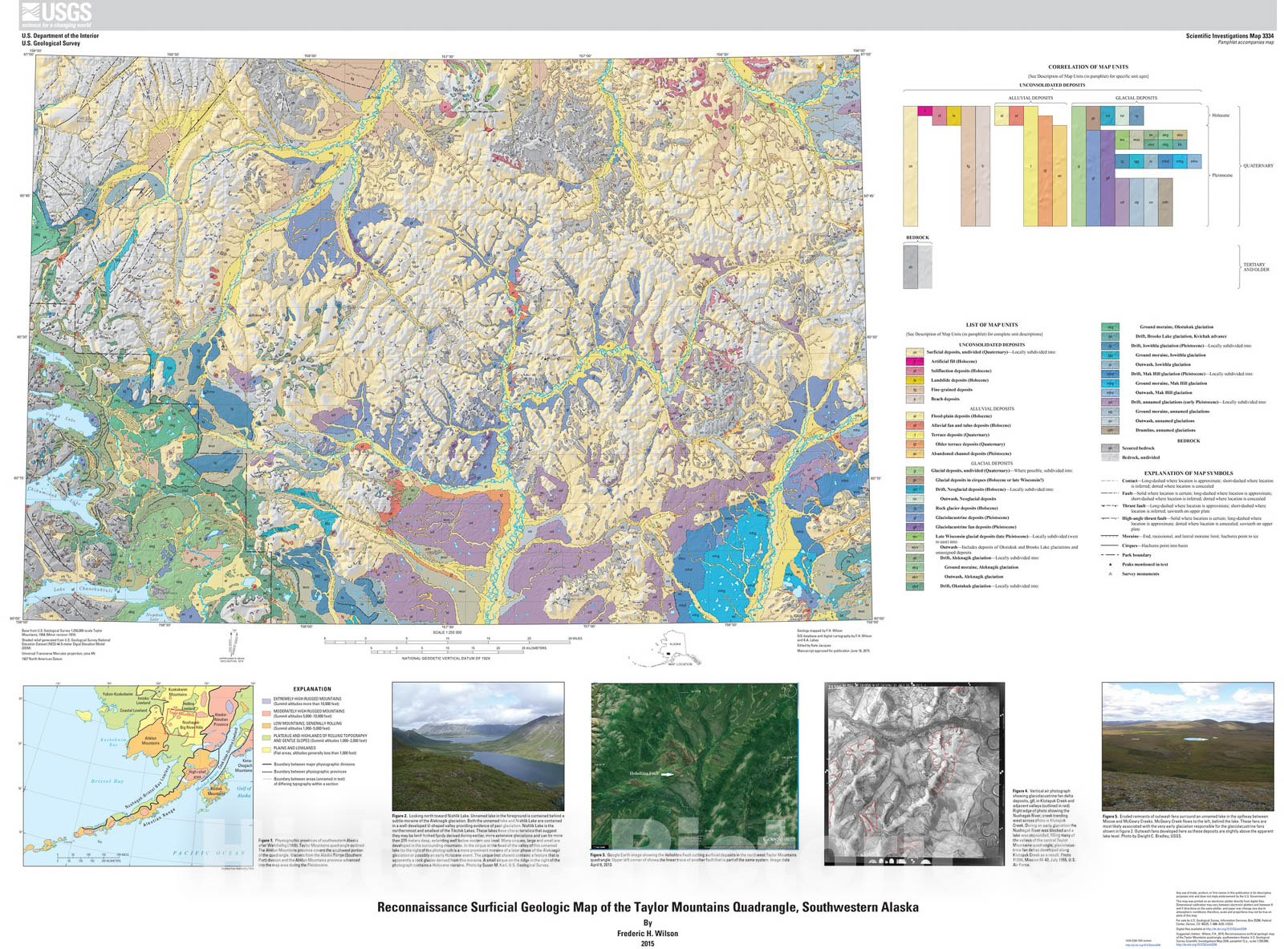Select the Scoured bedrock gray legend swatch
1284x949 pixels.
1110,448
